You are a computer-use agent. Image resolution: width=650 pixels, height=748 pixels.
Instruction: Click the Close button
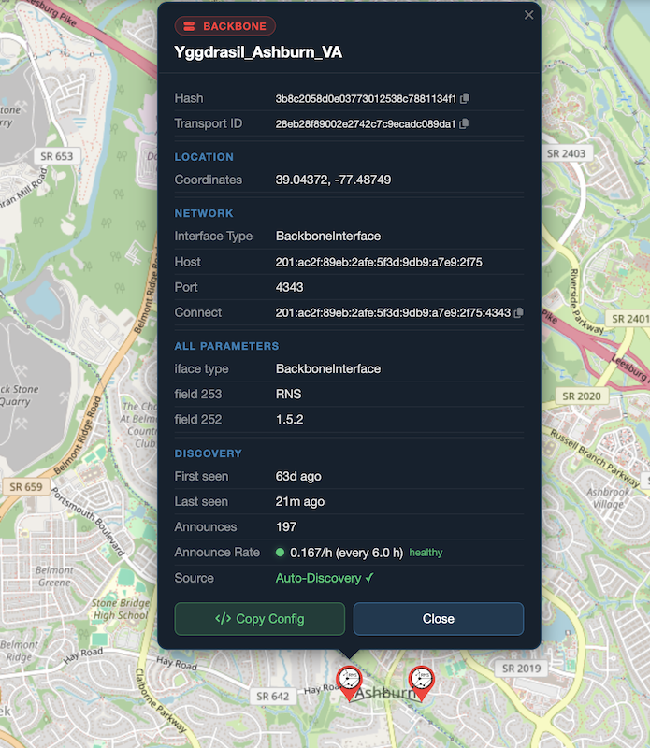tap(439, 619)
